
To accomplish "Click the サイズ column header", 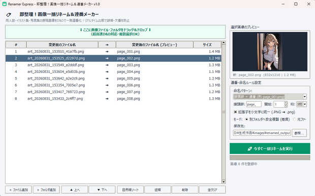I will point(207,45).
